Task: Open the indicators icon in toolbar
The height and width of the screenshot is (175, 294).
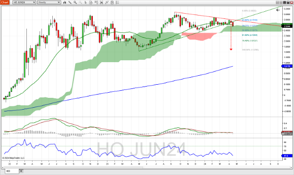Action: point(106,2)
